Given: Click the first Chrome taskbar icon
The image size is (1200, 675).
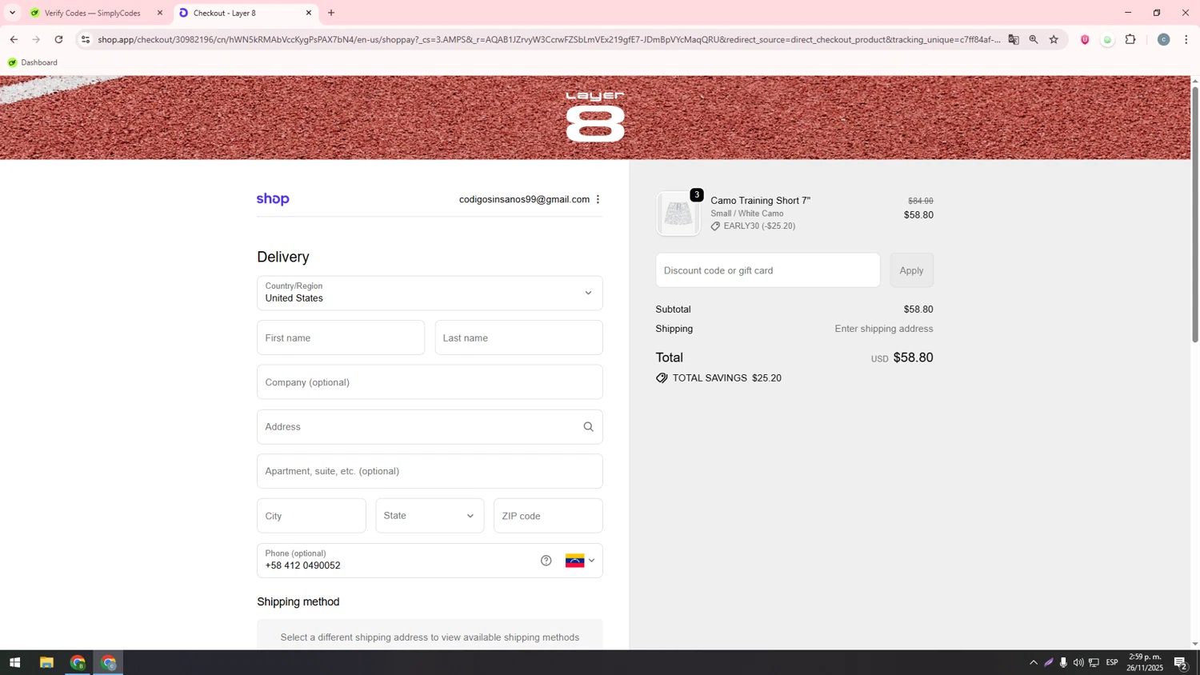Looking at the screenshot, I should pyautogui.click(x=78, y=663).
